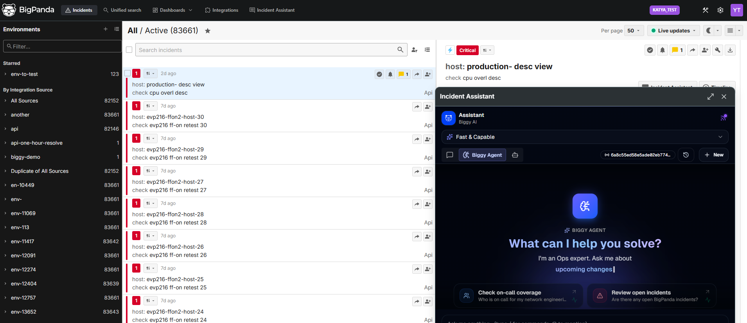Image resolution: width=747 pixels, height=323 pixels.
Task: Click the KATYA_TEST organization badge
Action: [664, 10]
